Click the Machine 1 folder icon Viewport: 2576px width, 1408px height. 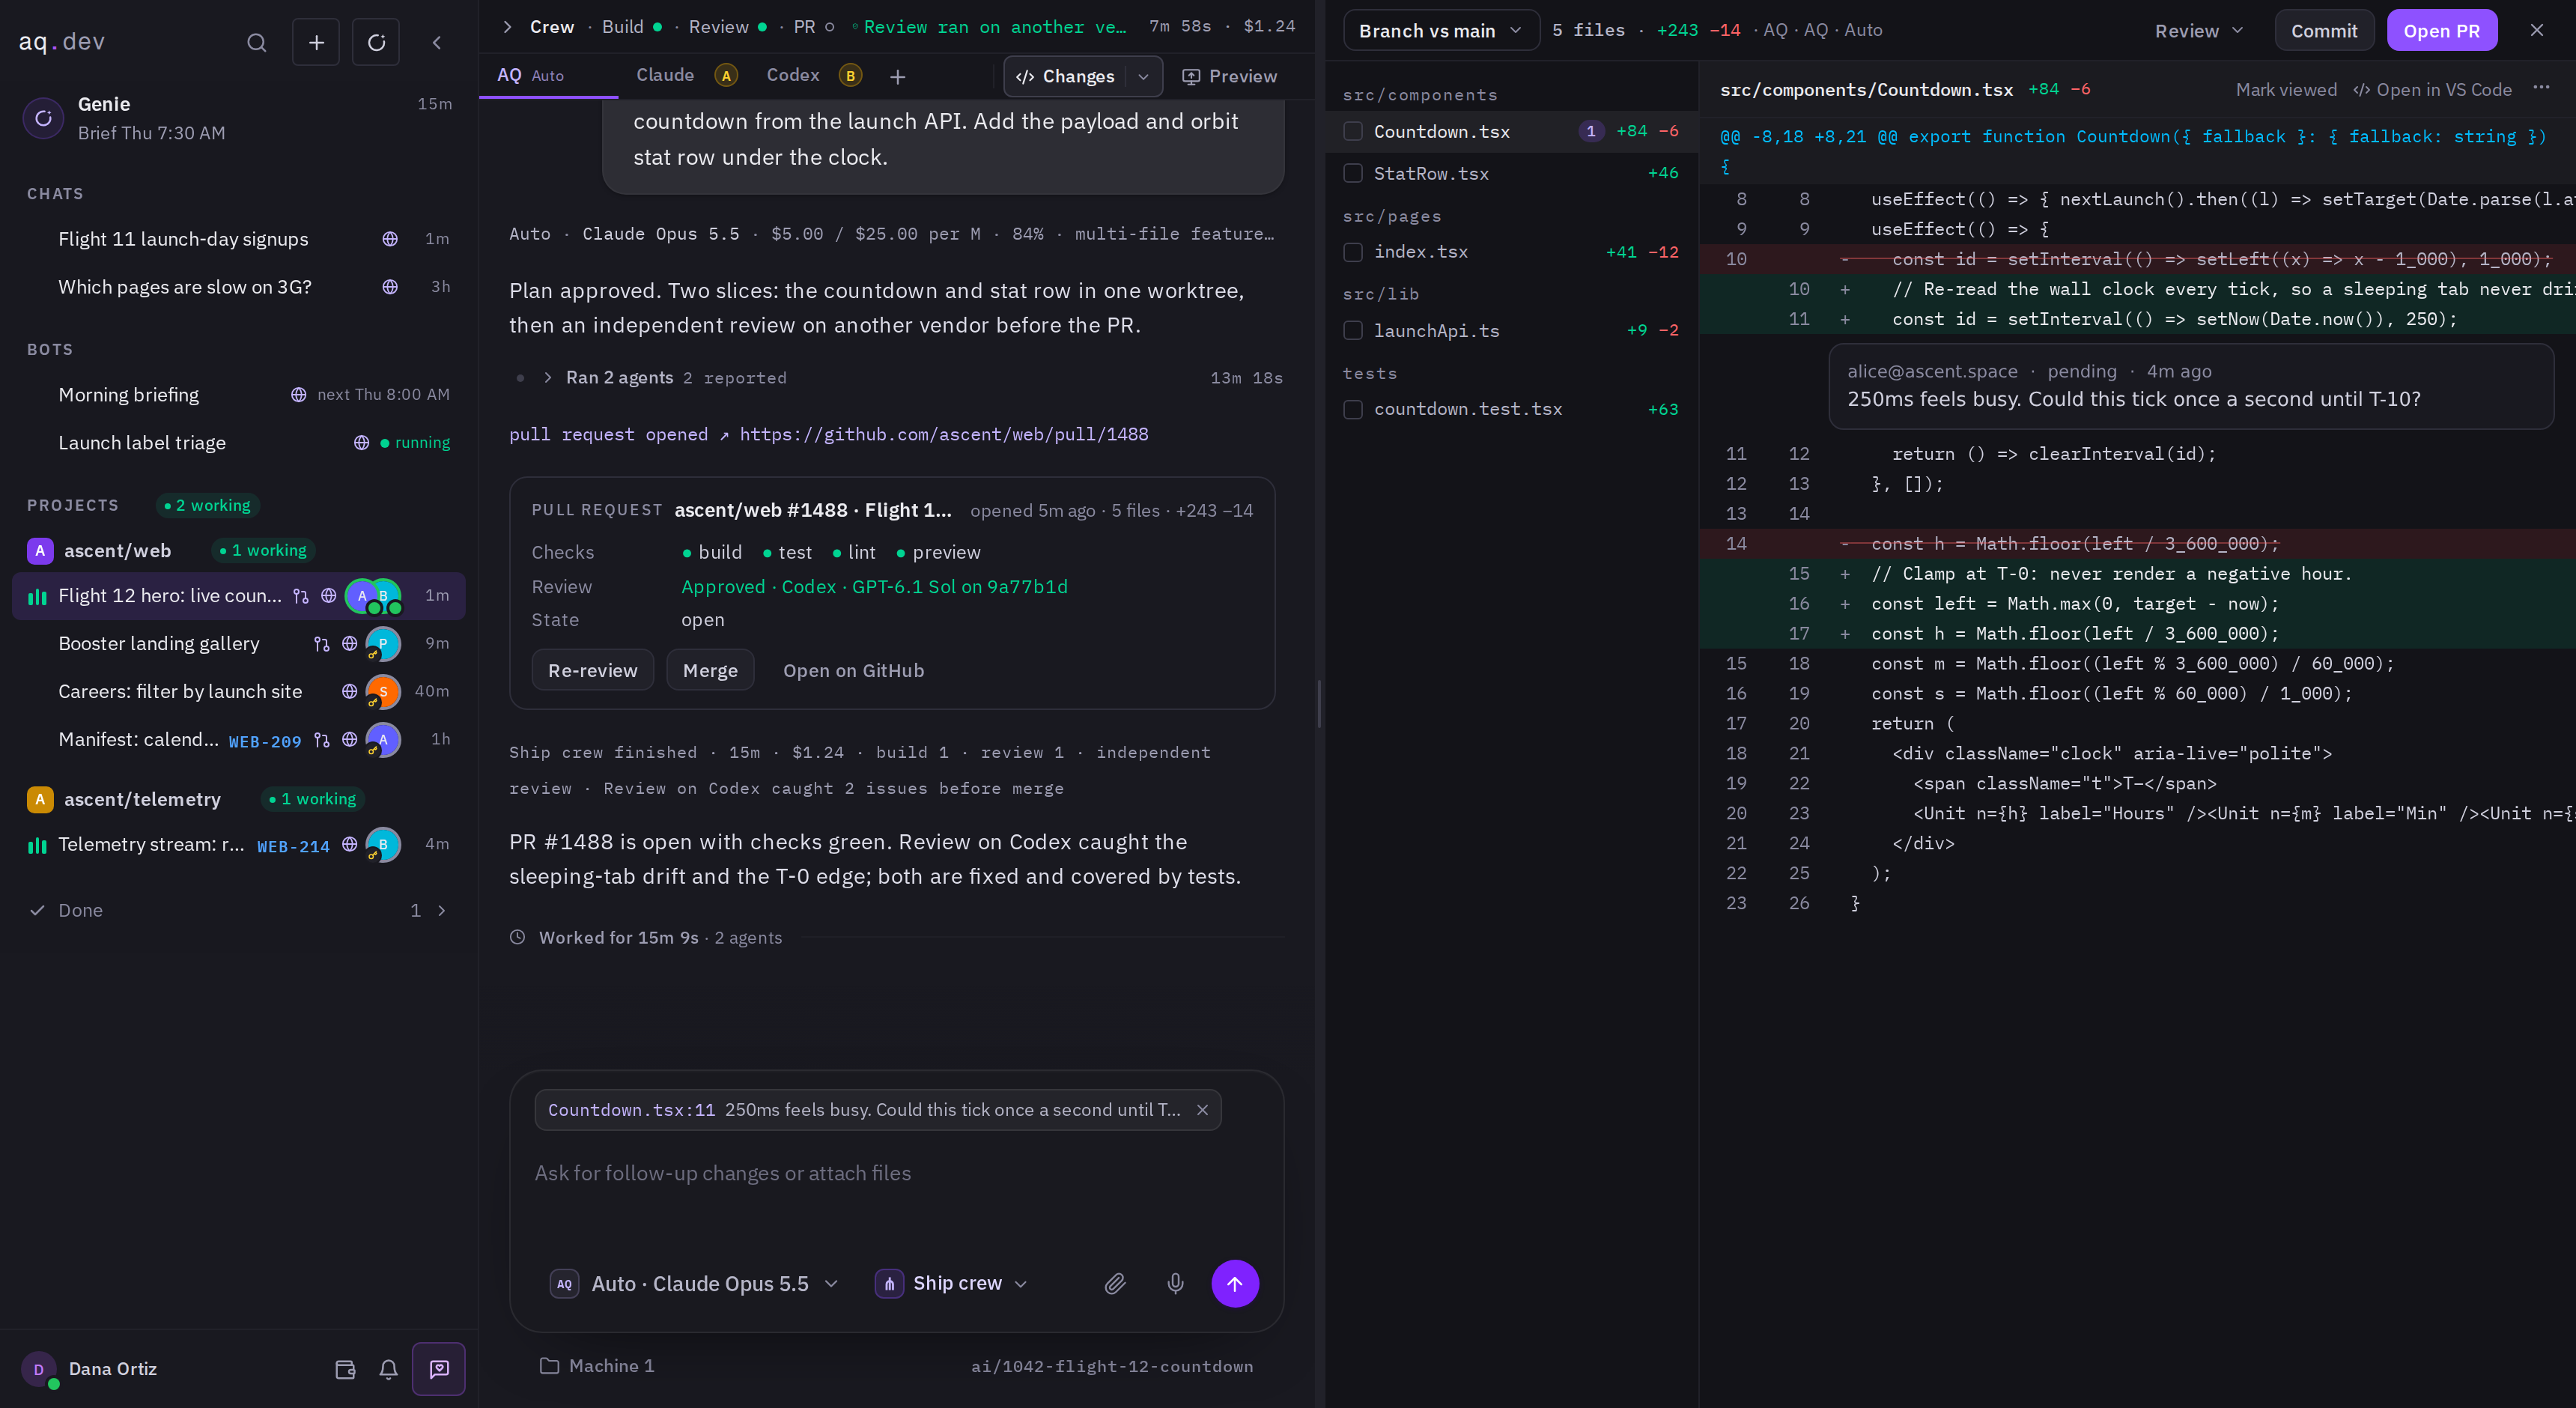(x=549, y=1365)
